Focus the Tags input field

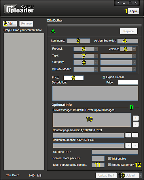pos(98,165)
